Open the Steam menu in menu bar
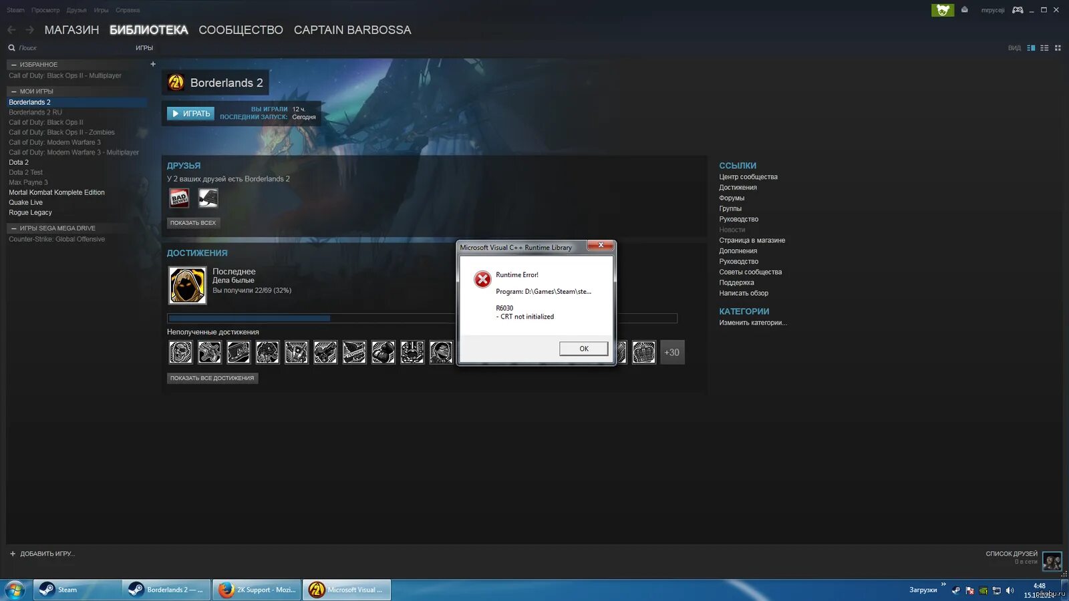 [15, 10]
